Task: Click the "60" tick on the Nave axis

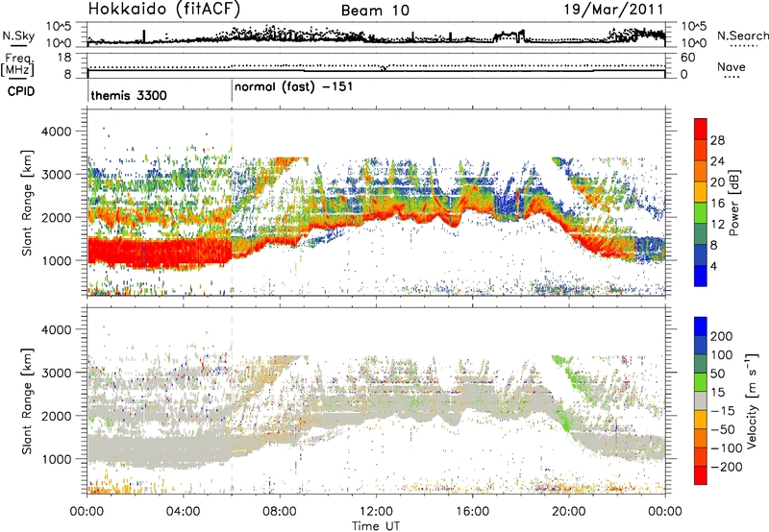Action: tap(688, 58)
